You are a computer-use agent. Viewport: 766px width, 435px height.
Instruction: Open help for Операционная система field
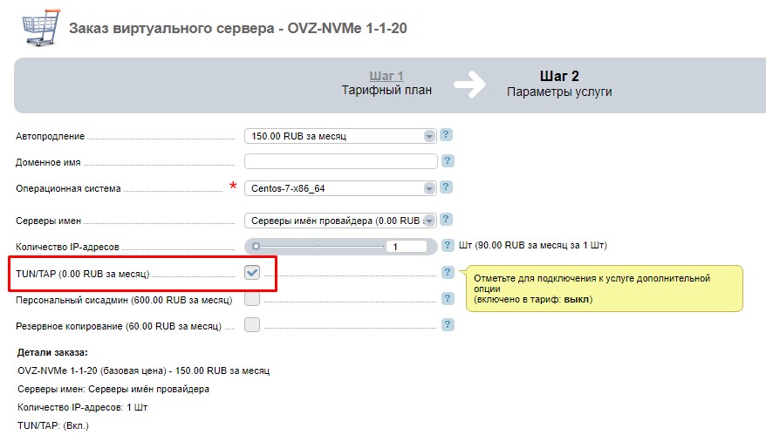click(x=446, y=187)
